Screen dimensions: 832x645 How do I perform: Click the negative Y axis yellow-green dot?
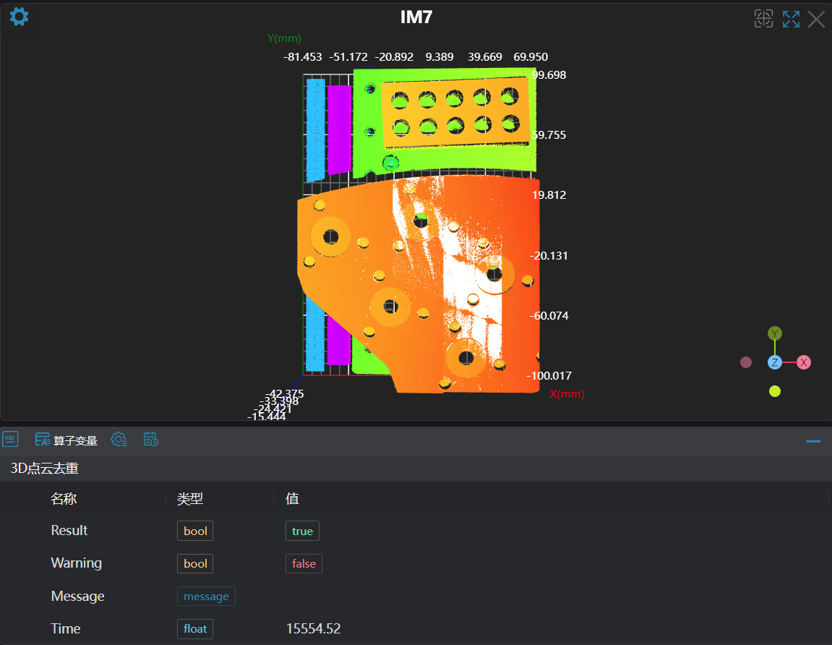click(x=775, y=391)
